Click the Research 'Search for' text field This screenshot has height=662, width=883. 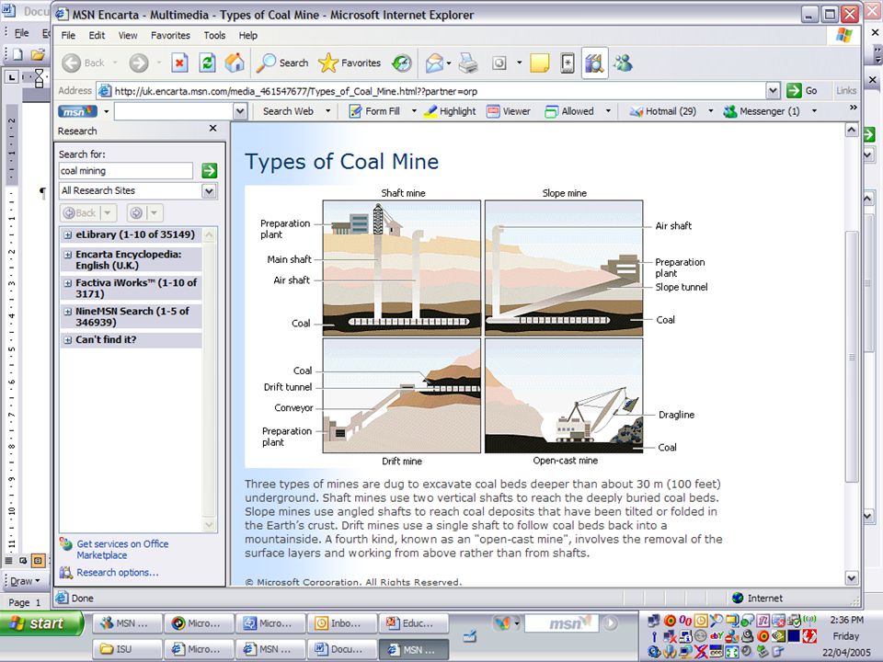126,171
